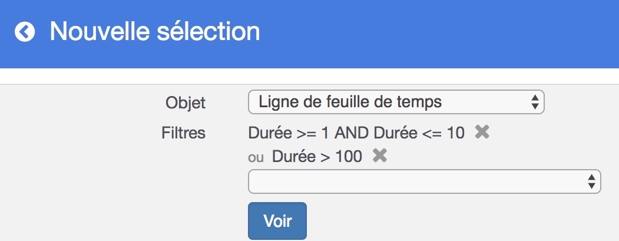619x241 pixels.
Task: Open the Objet dropdown
Action: [396, 102]
